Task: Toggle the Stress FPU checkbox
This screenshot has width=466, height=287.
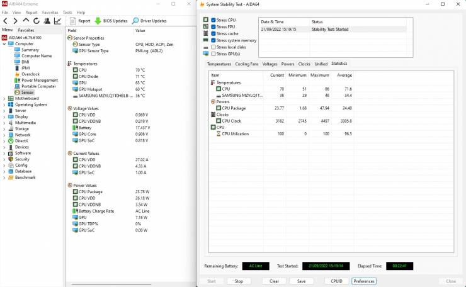Action: [213, 26]
